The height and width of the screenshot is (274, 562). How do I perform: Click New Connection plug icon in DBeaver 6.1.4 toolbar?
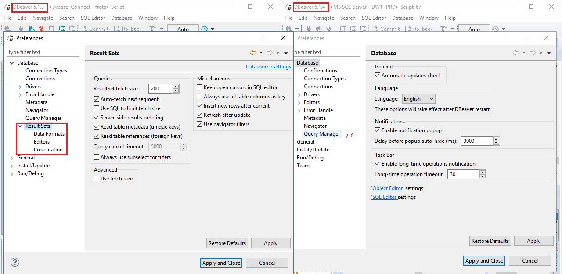(x=289, y=29)
